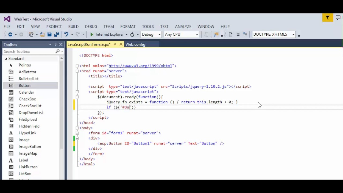
Task: Click the Format Document page icon
Action: coord(231,34)
